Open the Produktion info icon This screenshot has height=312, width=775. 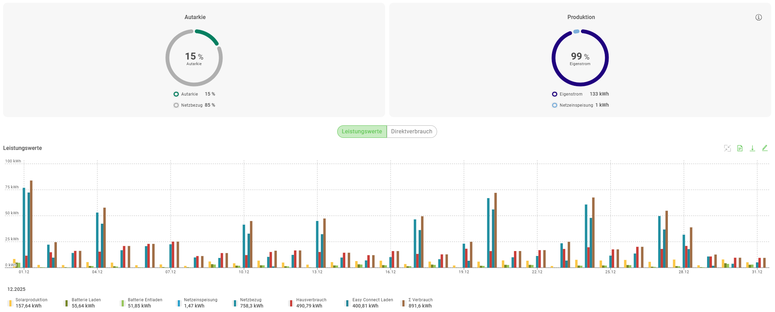point(758,17)
